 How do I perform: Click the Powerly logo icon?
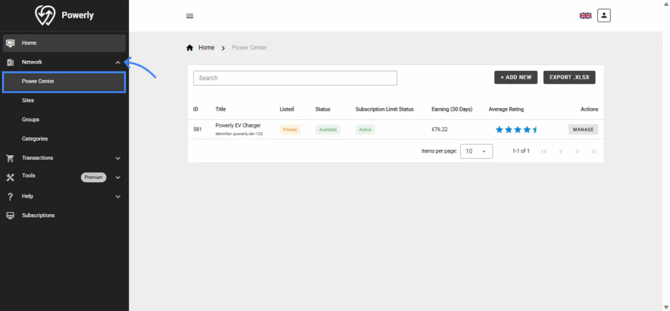[44, 15]
